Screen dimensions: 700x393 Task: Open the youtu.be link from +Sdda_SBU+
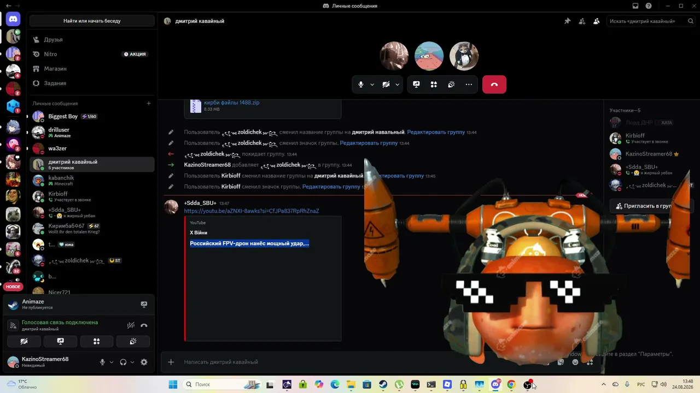coord(252,211)
